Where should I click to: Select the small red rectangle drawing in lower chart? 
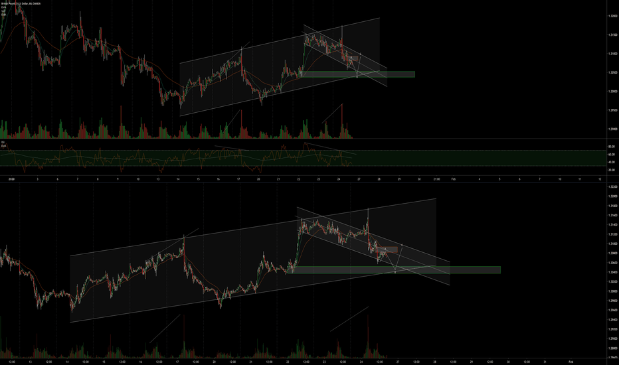(x=389, y=250)
